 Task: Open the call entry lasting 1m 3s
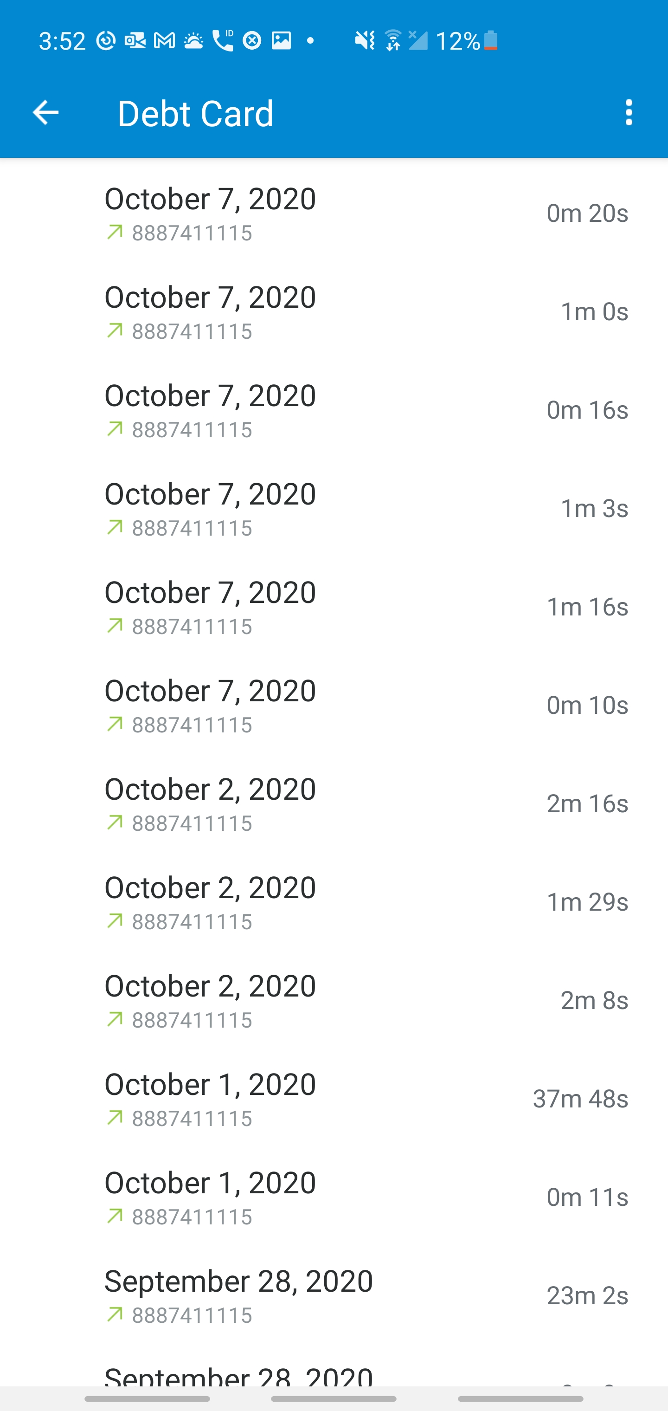point(334,508)
